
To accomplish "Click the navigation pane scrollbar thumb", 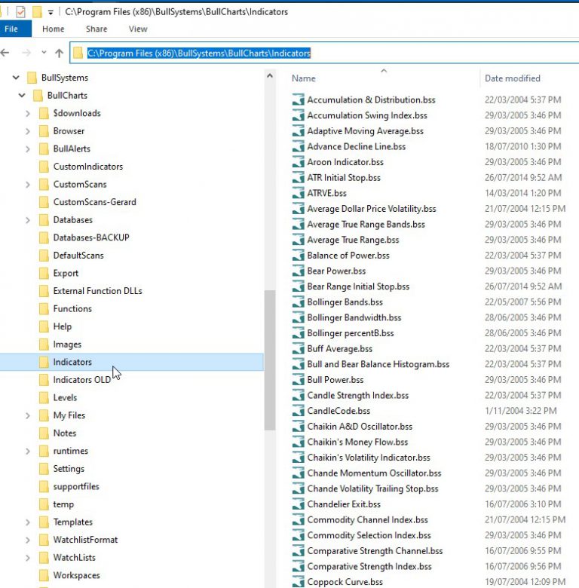I will (270, 360).
